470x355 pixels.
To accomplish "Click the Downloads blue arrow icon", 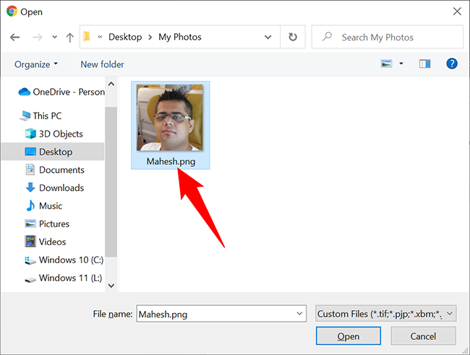I will coord(30,188).
